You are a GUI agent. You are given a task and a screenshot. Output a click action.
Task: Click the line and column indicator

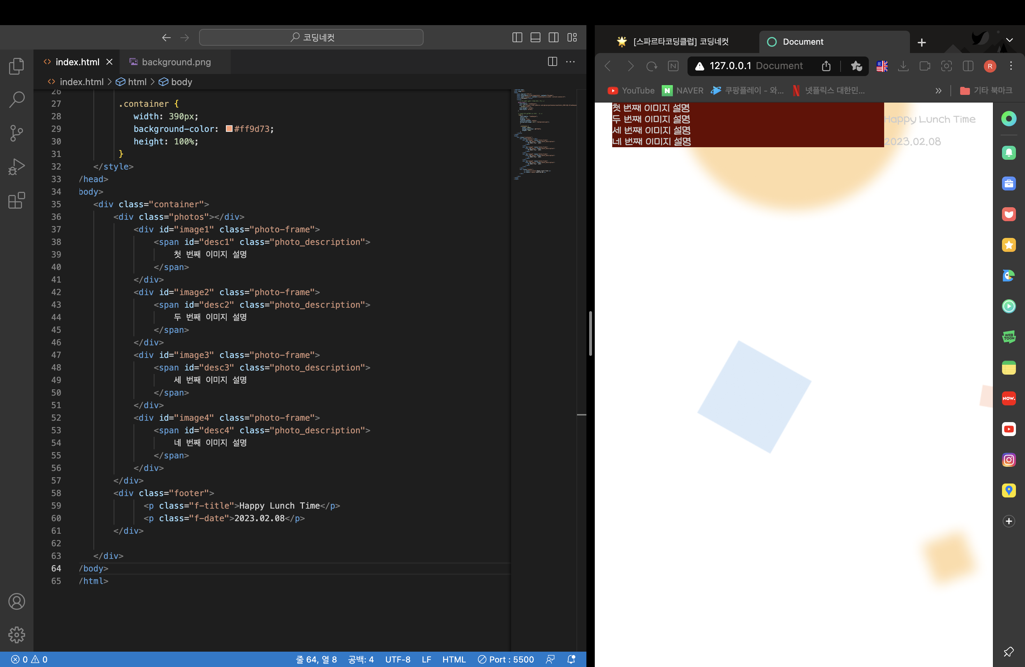[x=317, y=659]
